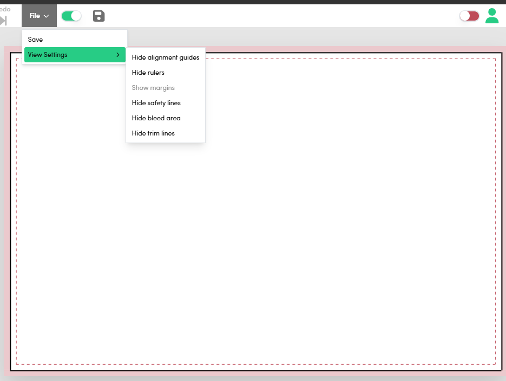506x381 pixels.
Task: Click the Redo arrow icon
Action: coord(3,21)
